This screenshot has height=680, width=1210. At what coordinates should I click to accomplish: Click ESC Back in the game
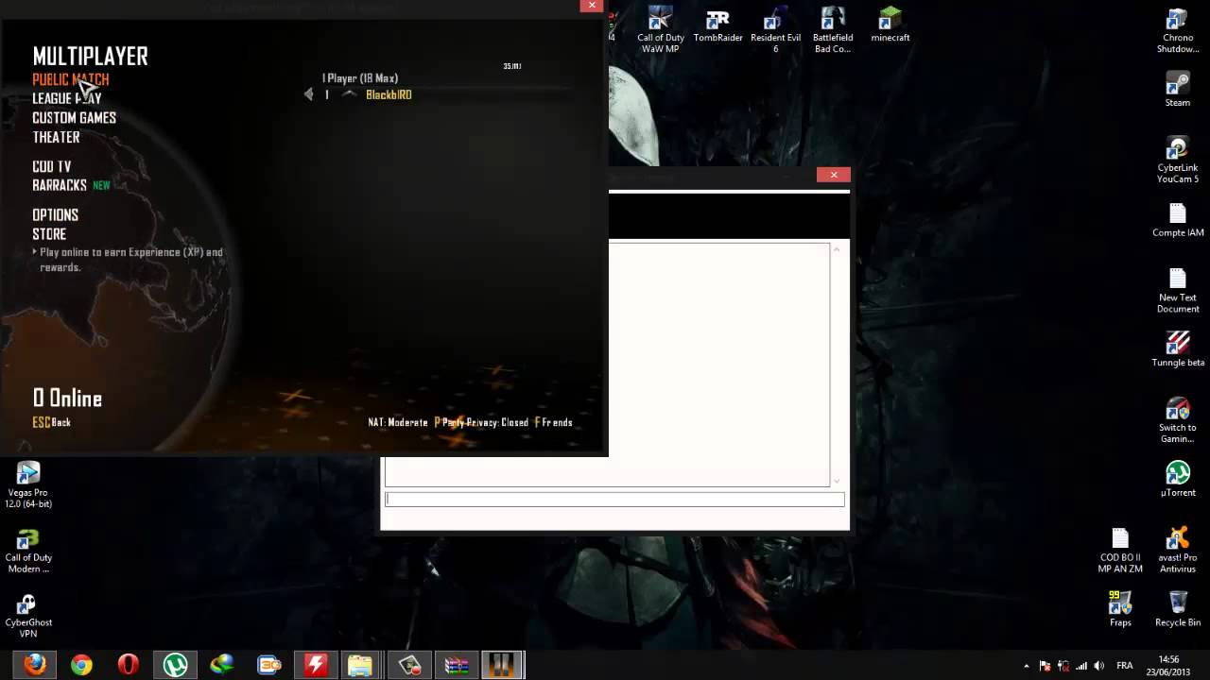52,422
